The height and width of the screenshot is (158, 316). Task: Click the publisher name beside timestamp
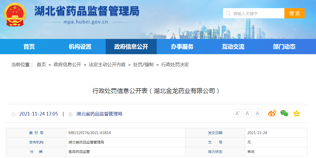pos(99,114)
